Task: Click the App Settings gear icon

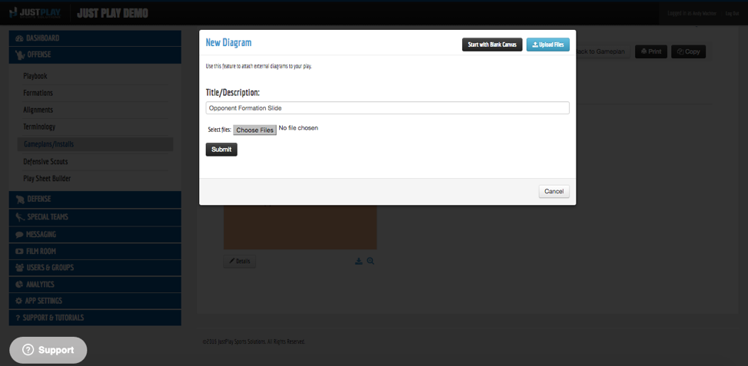Action: tap(19, 301)
